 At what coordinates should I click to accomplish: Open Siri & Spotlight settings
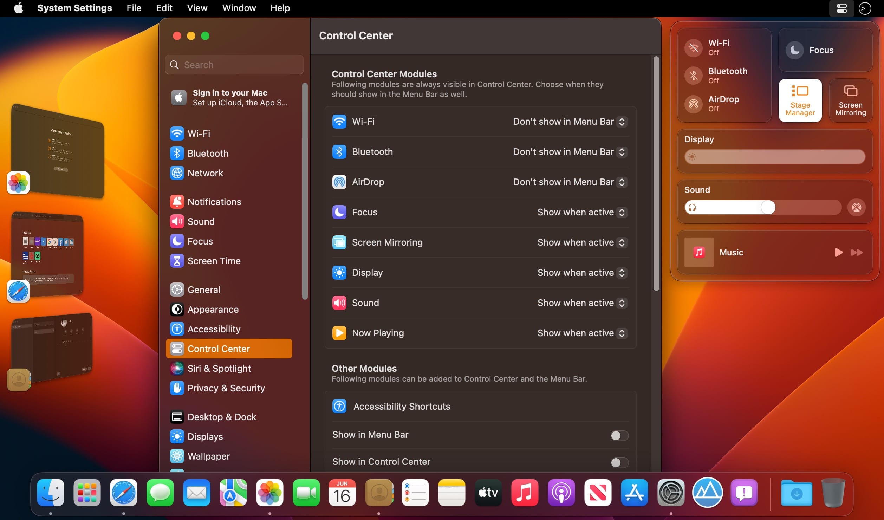tap(219, 368)
